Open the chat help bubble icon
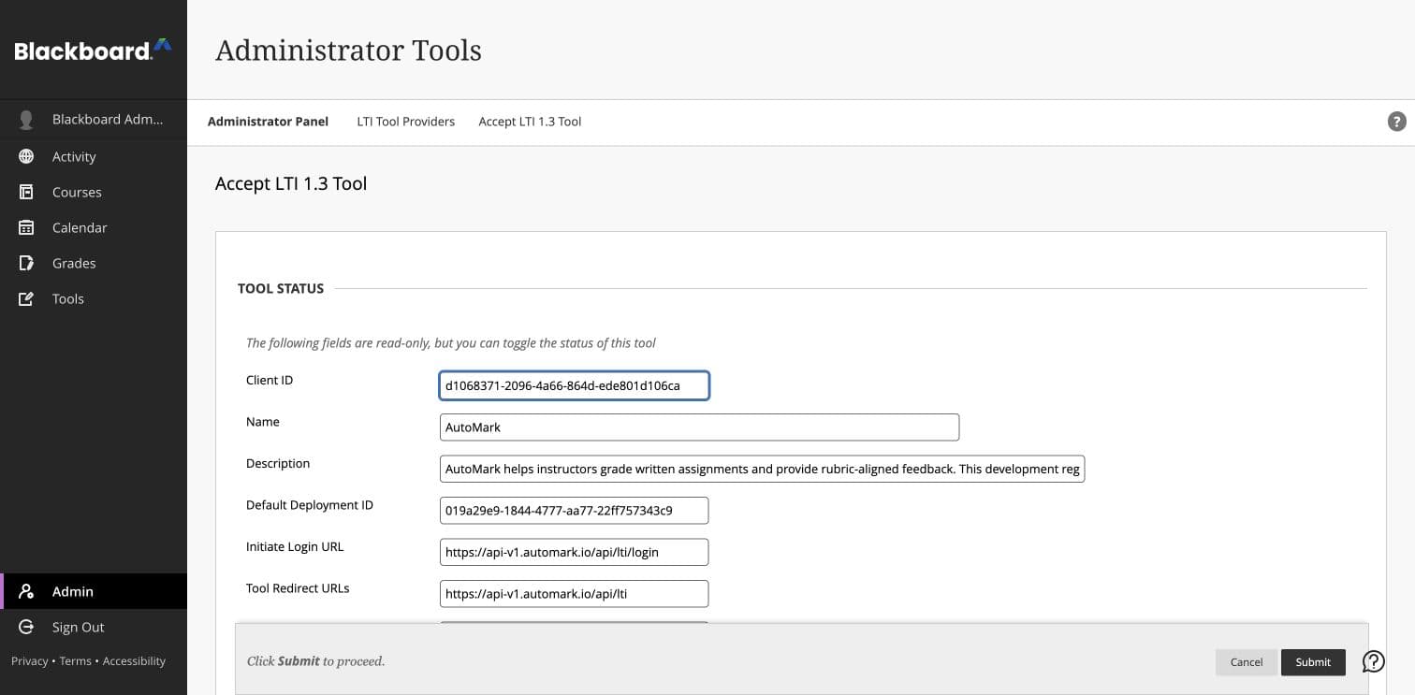Image resolution: width=1415 pixels, height=695 pixels. tap(1373, 661)
